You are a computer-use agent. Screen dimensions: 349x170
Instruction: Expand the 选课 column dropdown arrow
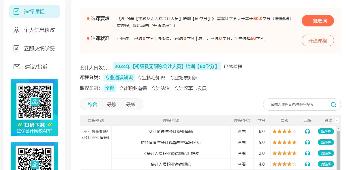tap(337, 121)
